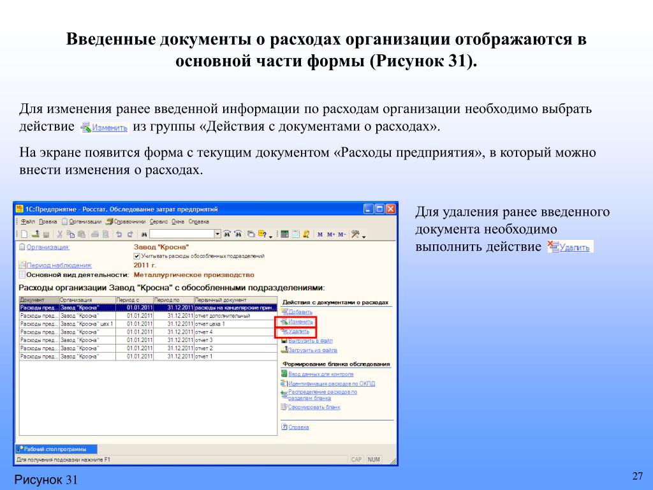Click the Undo arrow icon

pos(119,234)
